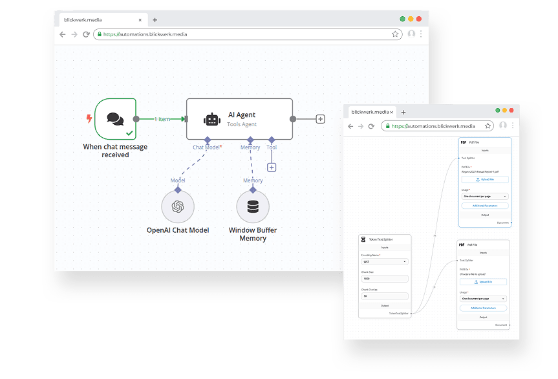Image resolution: width=558 pixels, height=379 pixels.
Task: Click the 'OpenAI Chat Model' label
Action: [178, 230]
